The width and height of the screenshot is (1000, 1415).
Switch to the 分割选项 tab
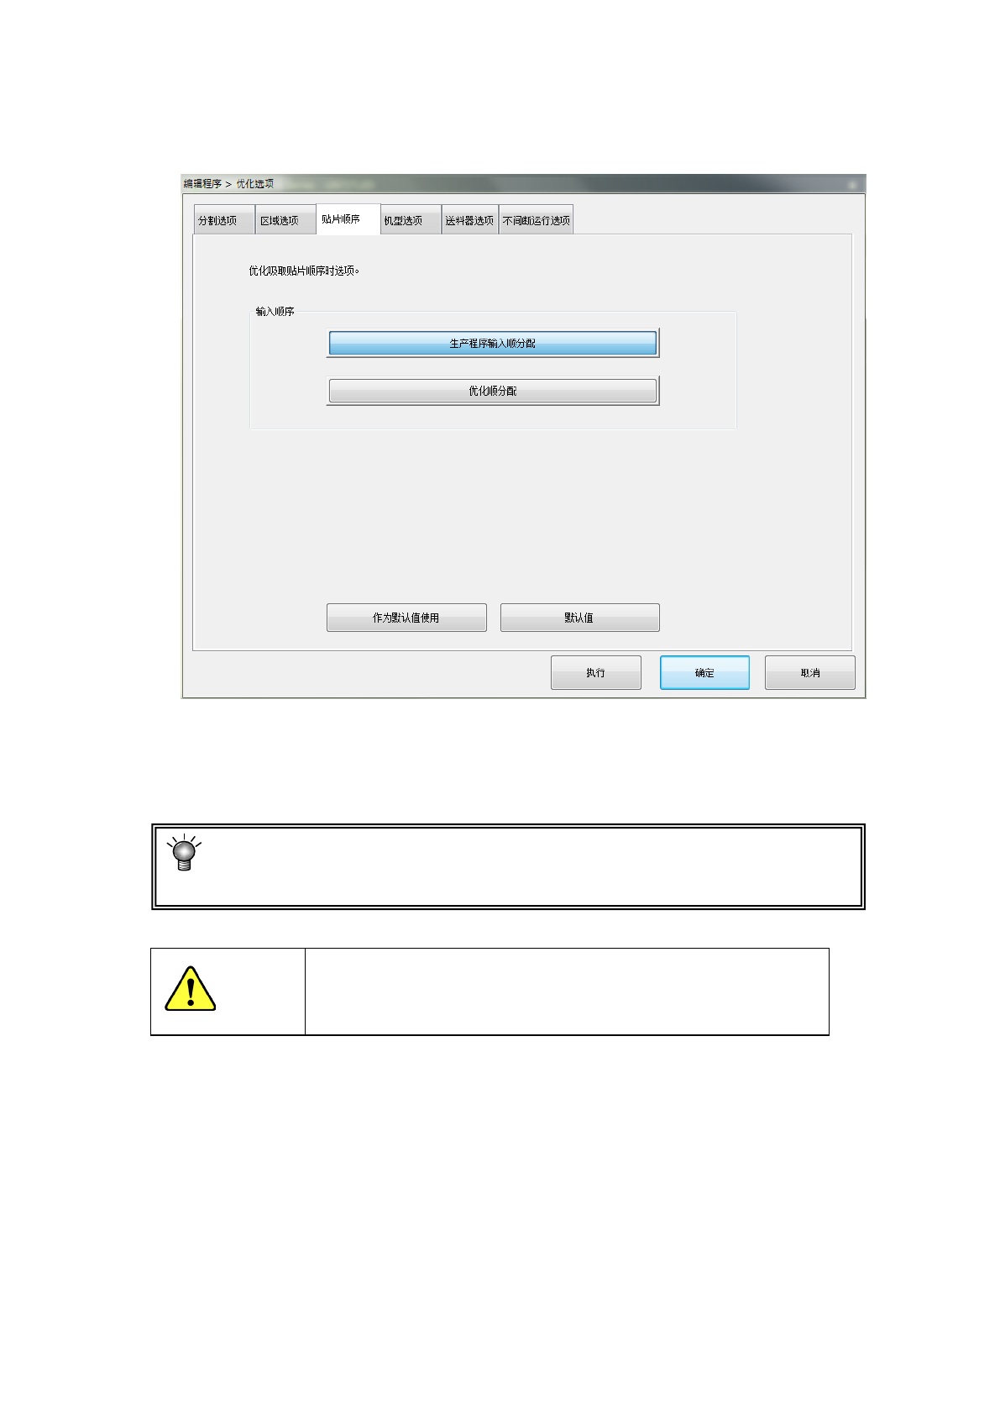[x=224, y=220]
